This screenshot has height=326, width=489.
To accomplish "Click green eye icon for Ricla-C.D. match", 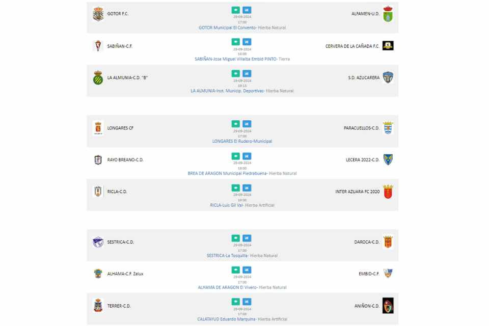I will 236,188.
